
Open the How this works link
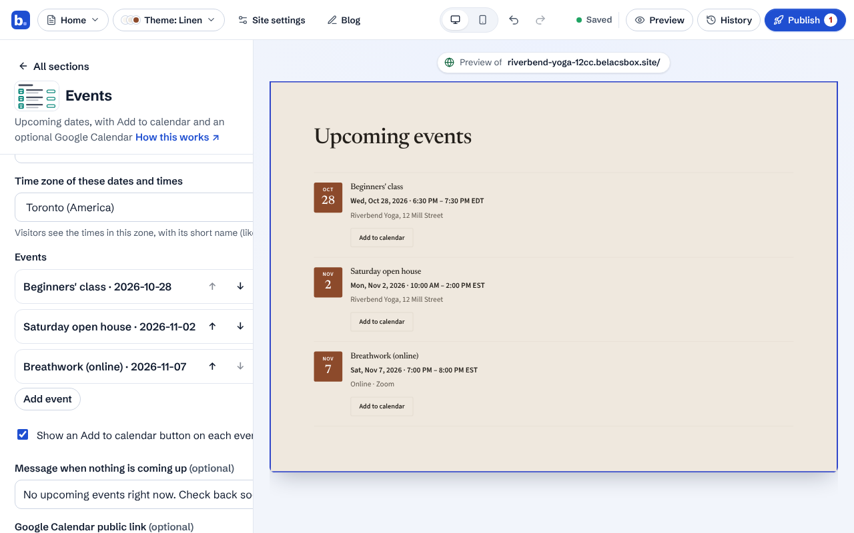click(x=177, y=137)
